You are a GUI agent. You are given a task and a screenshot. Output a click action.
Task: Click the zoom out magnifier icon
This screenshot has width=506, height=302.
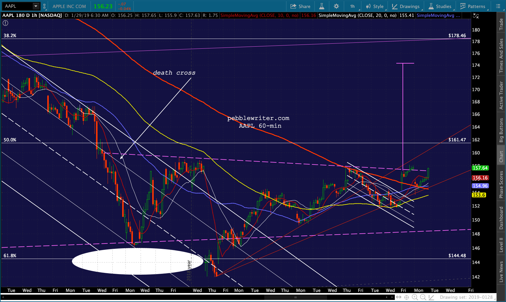click(x=423, y=297)
